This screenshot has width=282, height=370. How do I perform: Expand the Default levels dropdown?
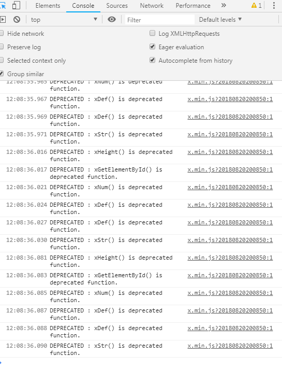(220, 20)
